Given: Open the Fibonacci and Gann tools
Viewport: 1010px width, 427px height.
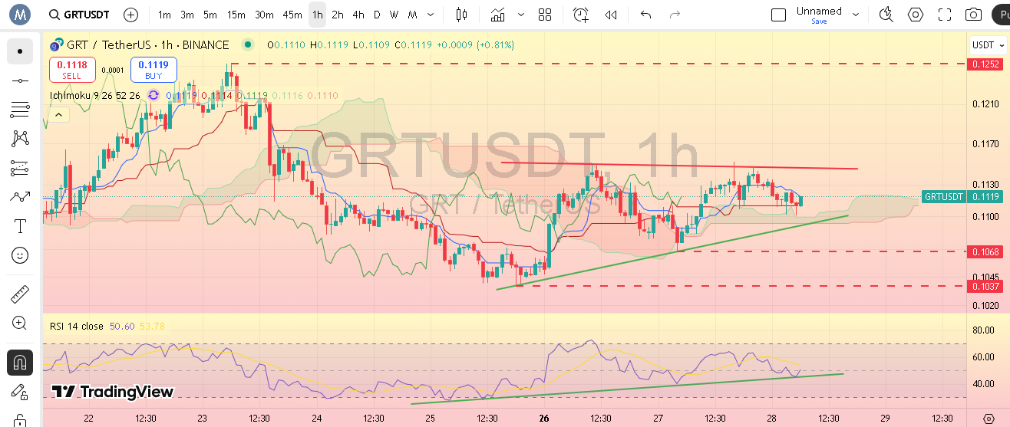Looking at the screenshot, I should pos(20,110).
